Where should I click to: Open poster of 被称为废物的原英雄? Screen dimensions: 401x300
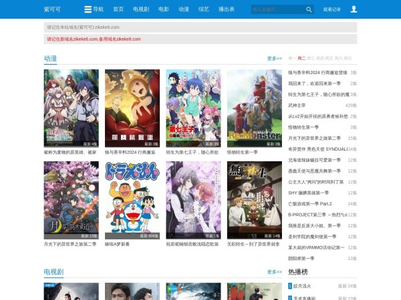coord(71,108)
